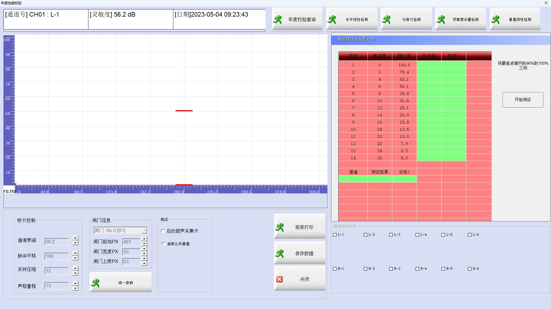The height and width of the screenshot is (309, 551).
Task: Click the 关闭 close button
Action: 300,278
